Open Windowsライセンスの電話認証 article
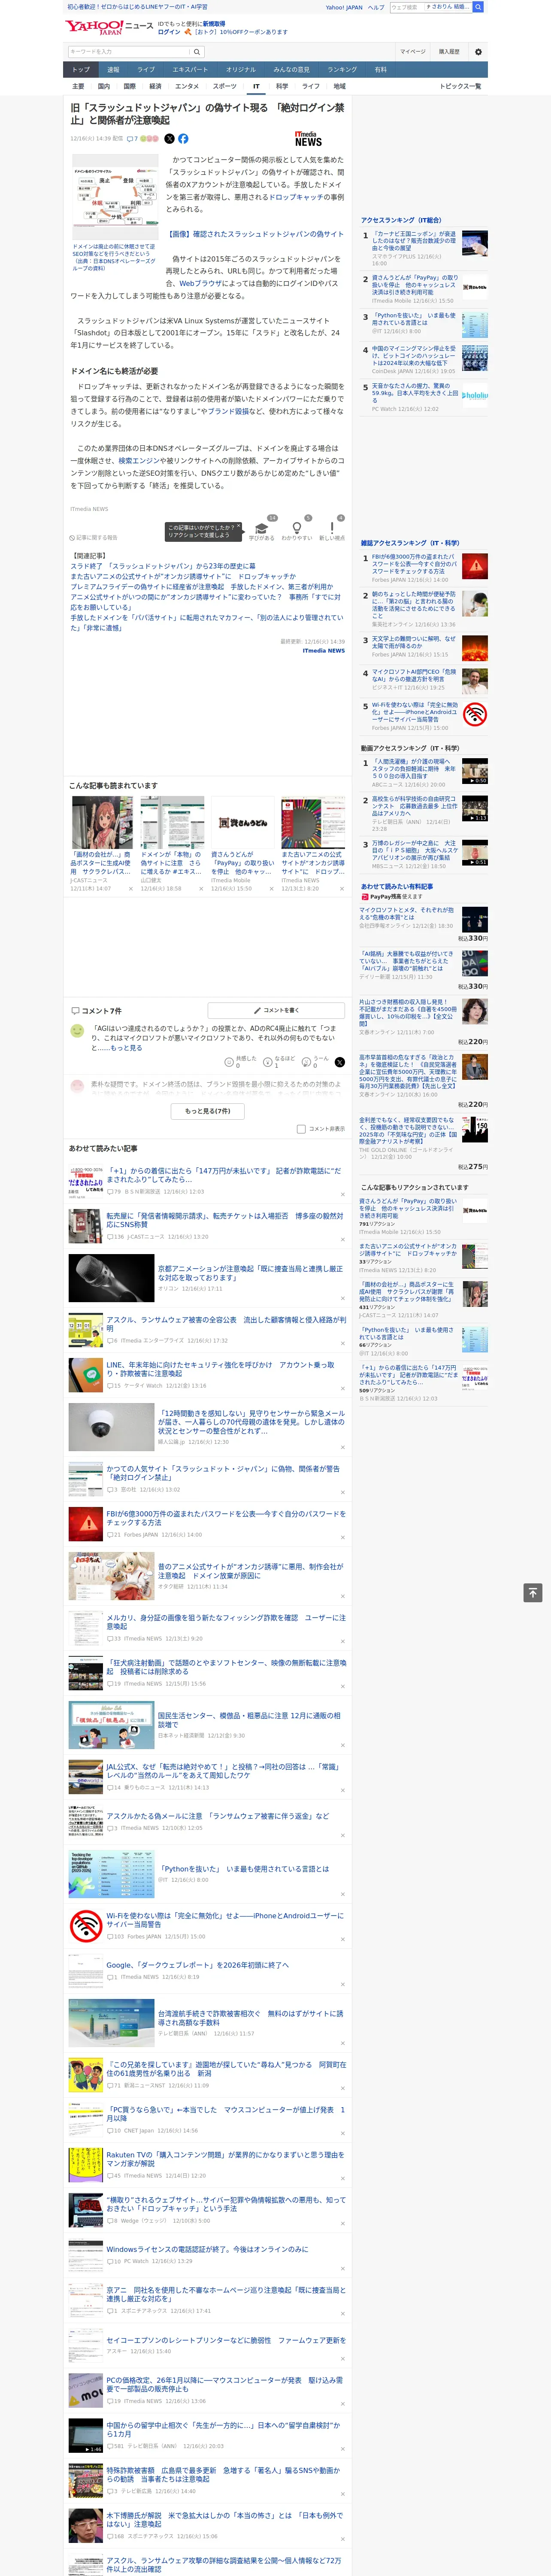The width and height of the screenshot is (551, 2576). 207,2249
